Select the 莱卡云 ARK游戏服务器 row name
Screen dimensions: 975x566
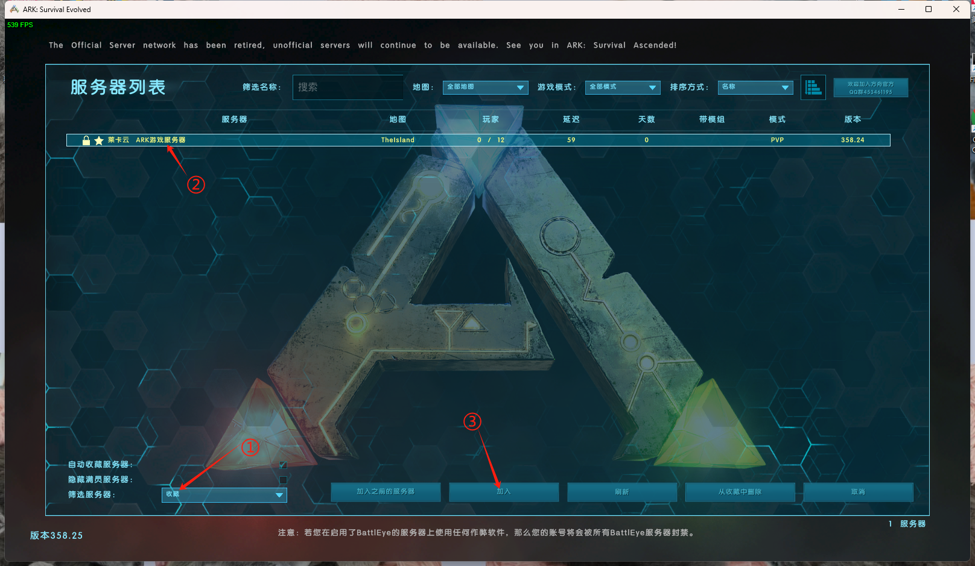[x=147, y=140]
